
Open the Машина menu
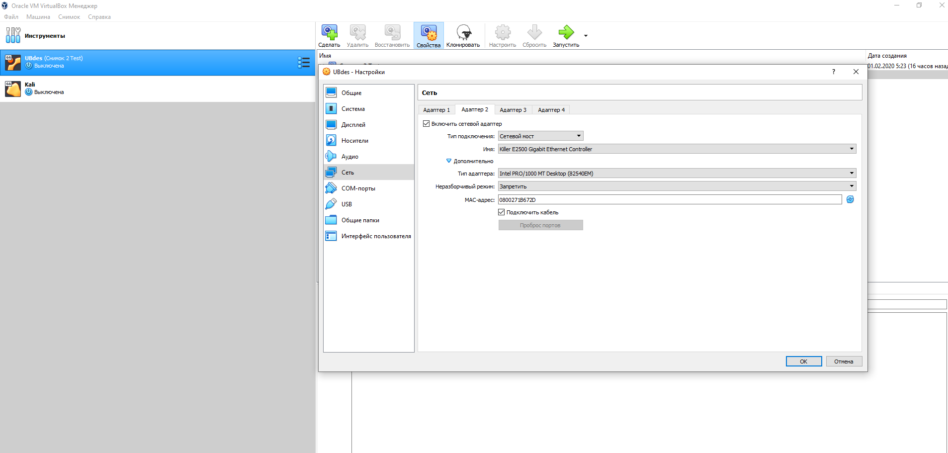[38, 17]
